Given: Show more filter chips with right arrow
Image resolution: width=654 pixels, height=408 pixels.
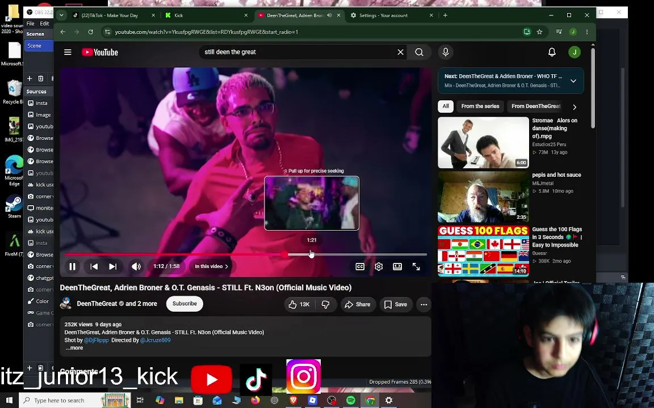Looking at the screenshot, I should click(x=575, y=107).
